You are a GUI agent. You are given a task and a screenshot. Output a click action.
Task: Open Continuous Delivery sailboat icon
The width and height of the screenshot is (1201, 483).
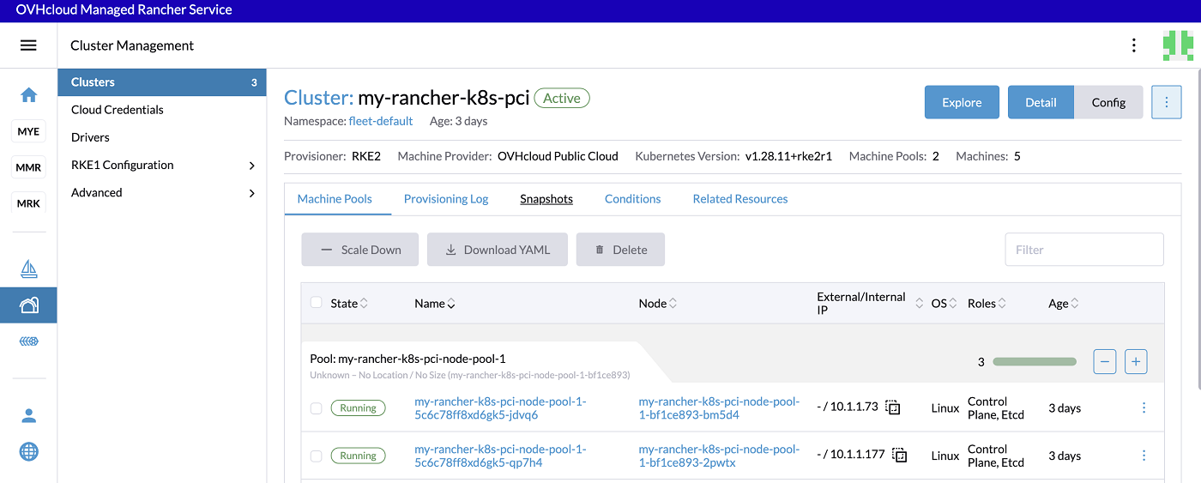tap(28, 269)
